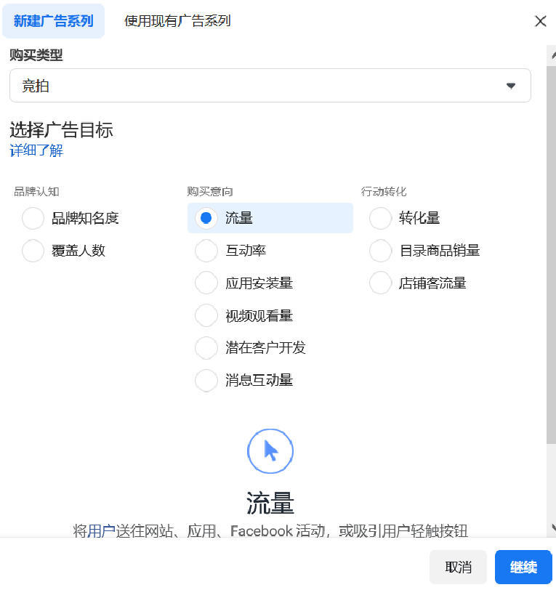Click the 购买类型 label
The image size is (556, 590).
click(x=36, y=55)
